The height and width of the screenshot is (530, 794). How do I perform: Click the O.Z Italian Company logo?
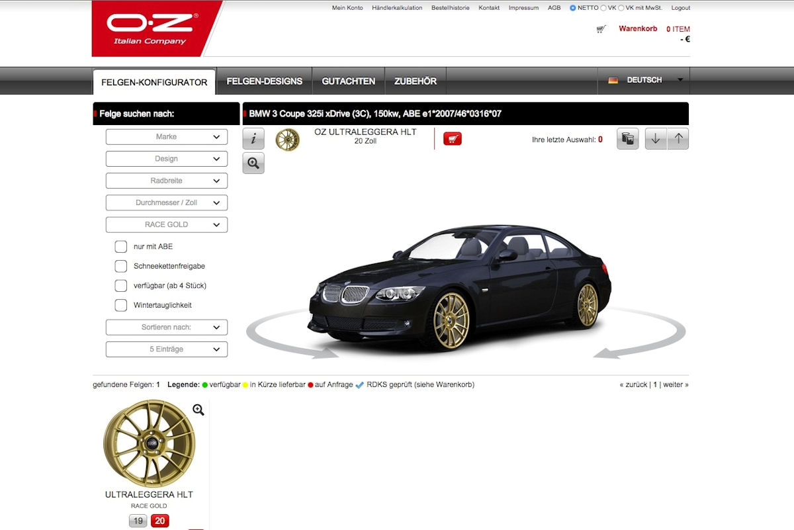pyautogui.click(x=154, y=28)
